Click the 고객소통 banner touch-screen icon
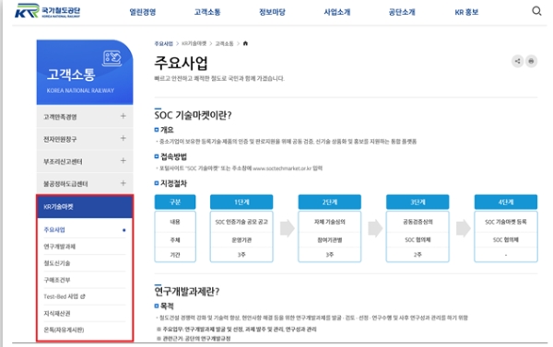The width and height of the screenshot is (553, 347). pos(112,58)
